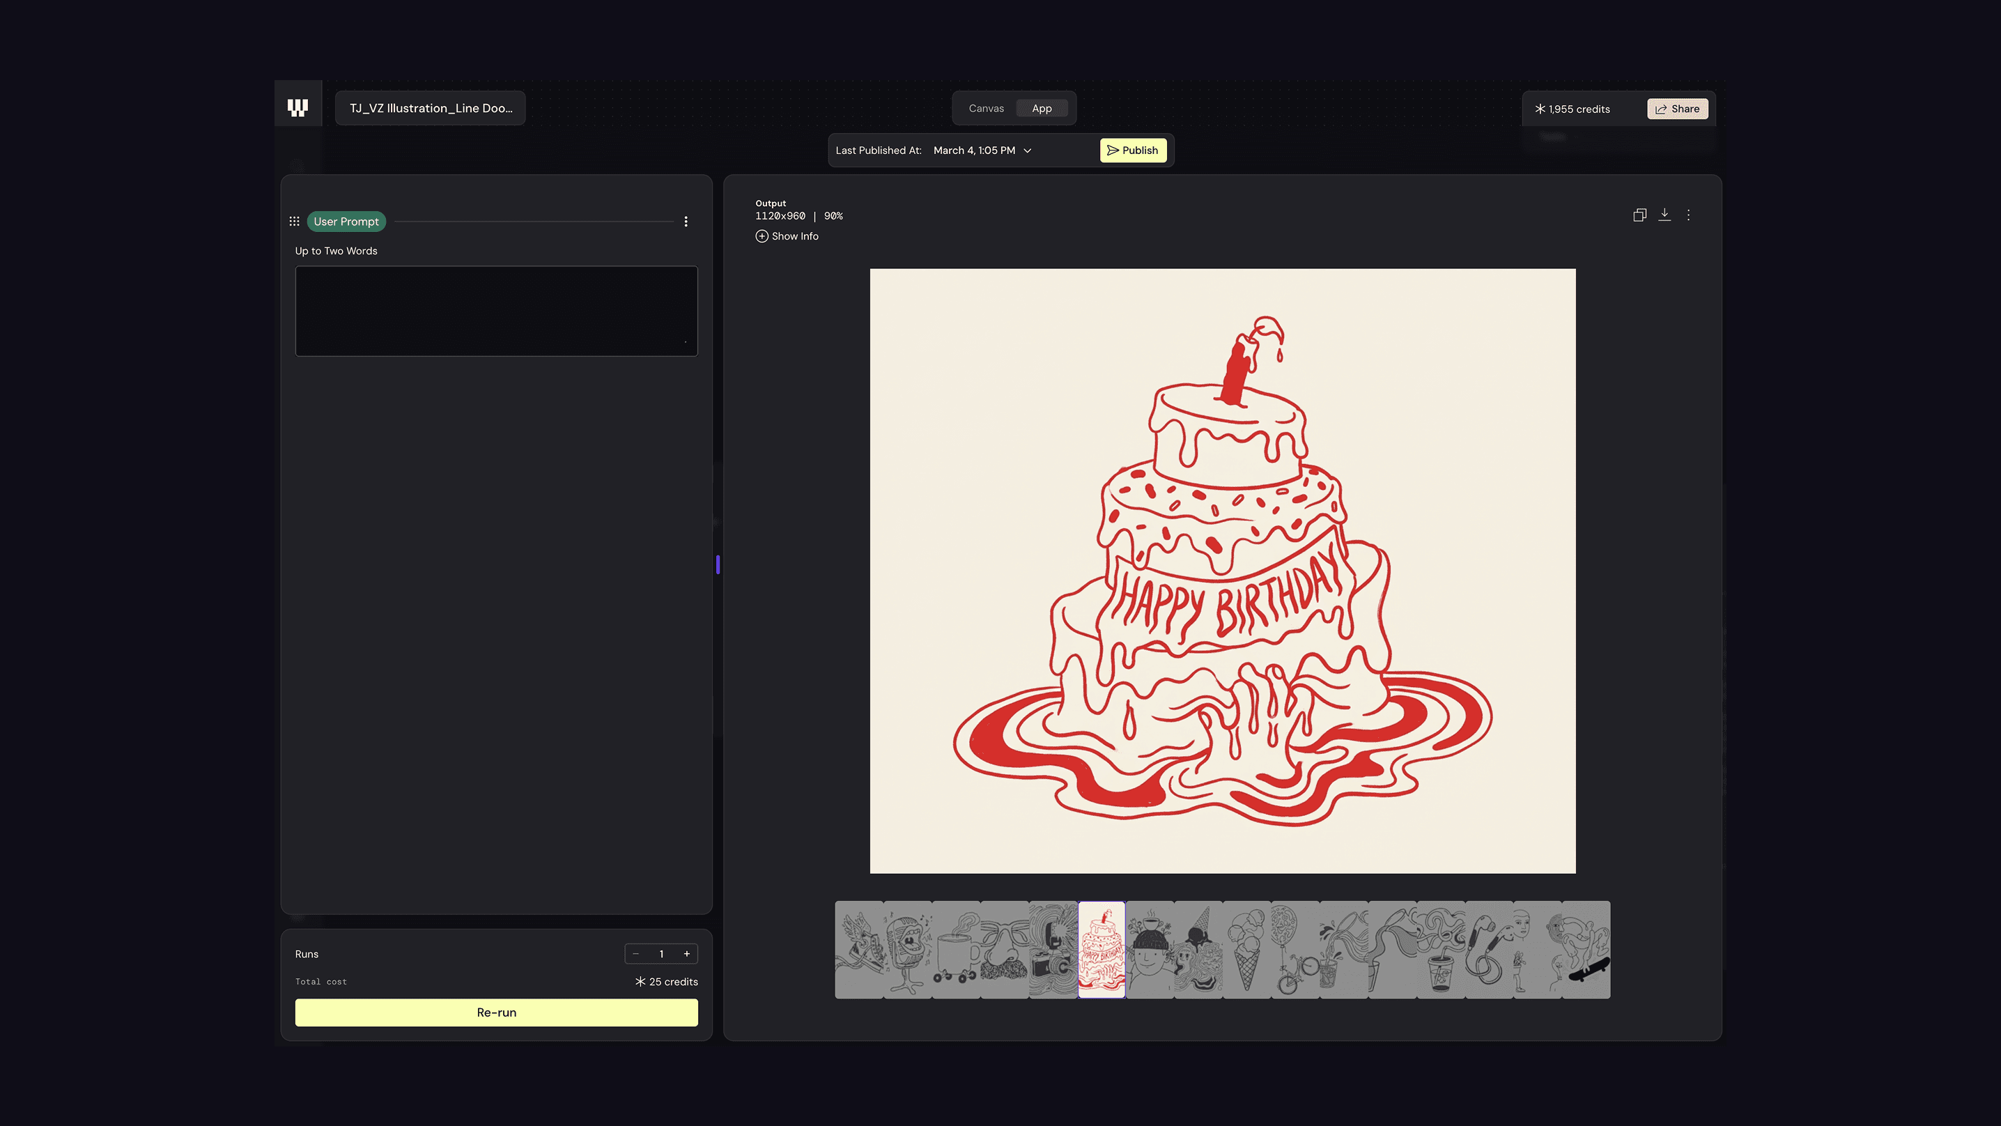Download the output image

pyautogui.click(x=1664, y=215)
